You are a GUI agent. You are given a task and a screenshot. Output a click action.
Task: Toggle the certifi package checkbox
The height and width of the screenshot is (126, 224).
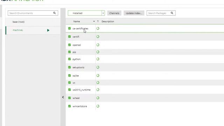click(x=69, y=37)
